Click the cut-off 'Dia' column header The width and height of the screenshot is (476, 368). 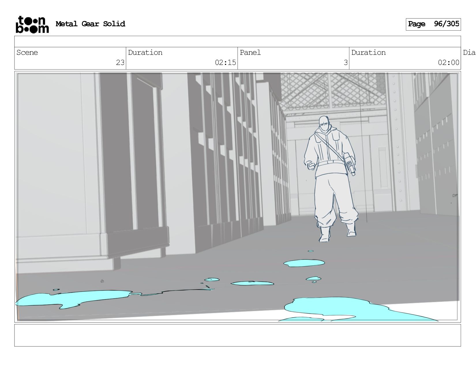coord(469,53)
